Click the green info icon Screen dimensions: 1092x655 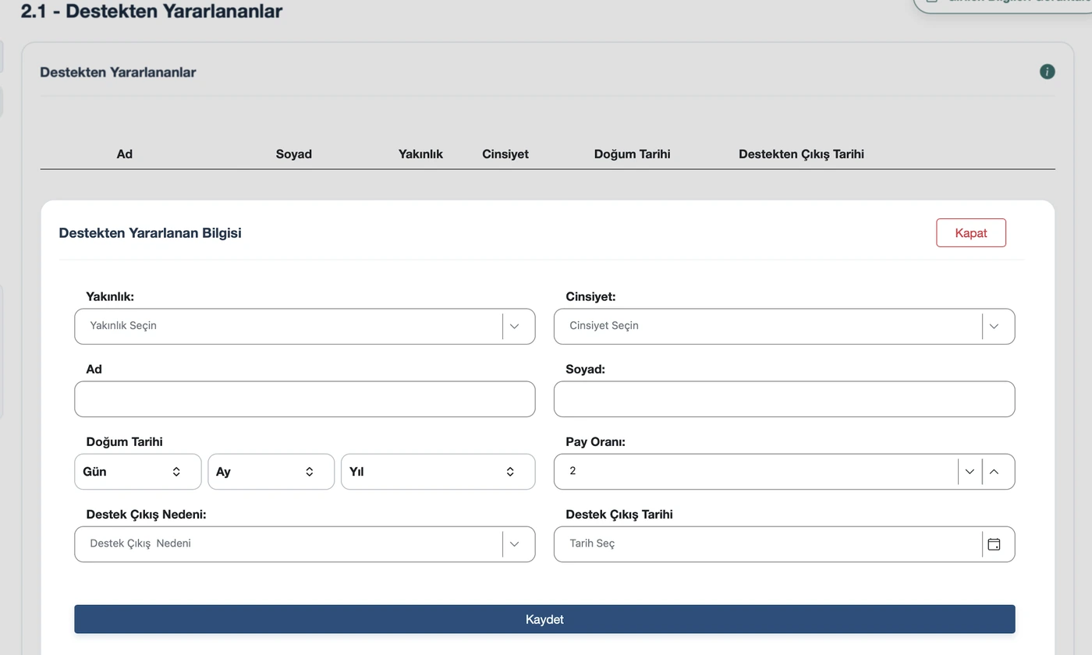[x=1047, y=72]
